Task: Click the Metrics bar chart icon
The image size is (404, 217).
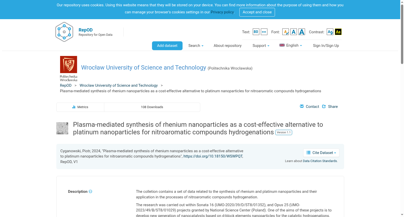Action: tap(74, 107)
